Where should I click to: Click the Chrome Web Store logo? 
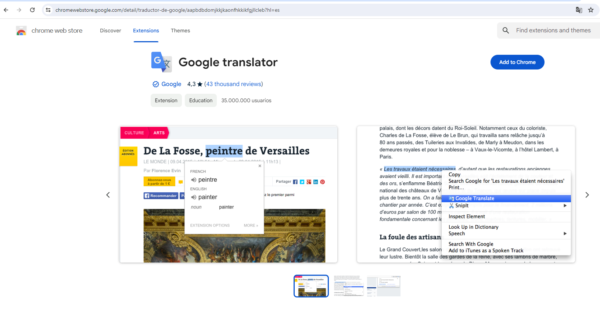(x=21, y=31)
